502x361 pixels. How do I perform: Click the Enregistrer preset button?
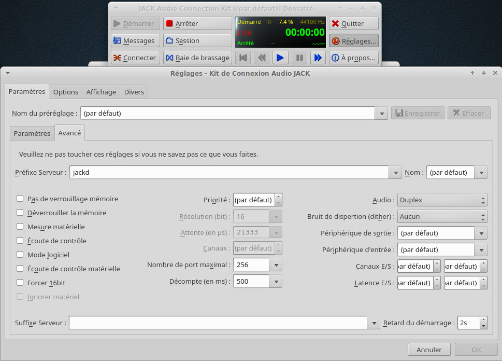point(418,113)
